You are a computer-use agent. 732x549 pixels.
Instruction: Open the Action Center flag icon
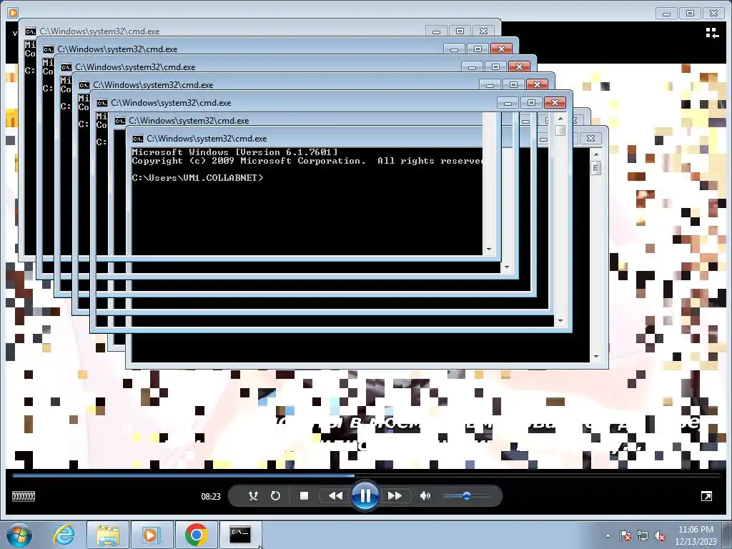(x=625, y=535)
